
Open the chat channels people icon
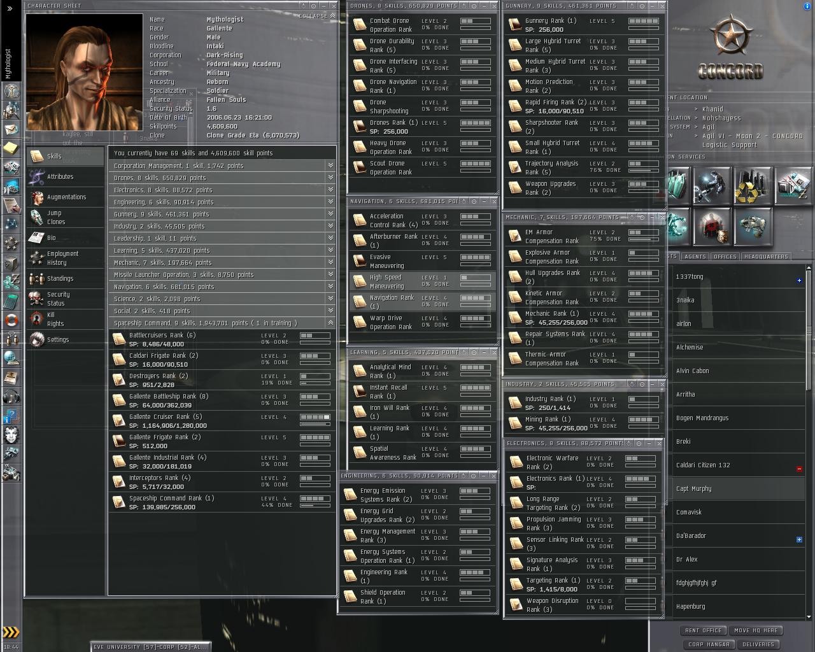tap(11, 339)
